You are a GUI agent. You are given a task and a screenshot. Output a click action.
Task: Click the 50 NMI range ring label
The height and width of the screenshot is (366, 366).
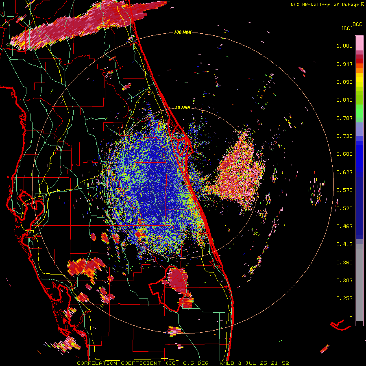(183, 107)
